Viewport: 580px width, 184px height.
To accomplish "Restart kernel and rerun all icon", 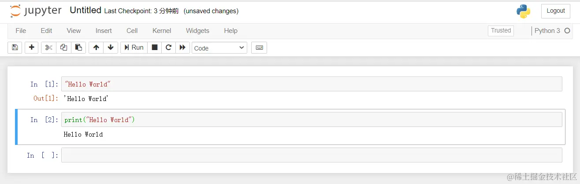I will [182, 47].
